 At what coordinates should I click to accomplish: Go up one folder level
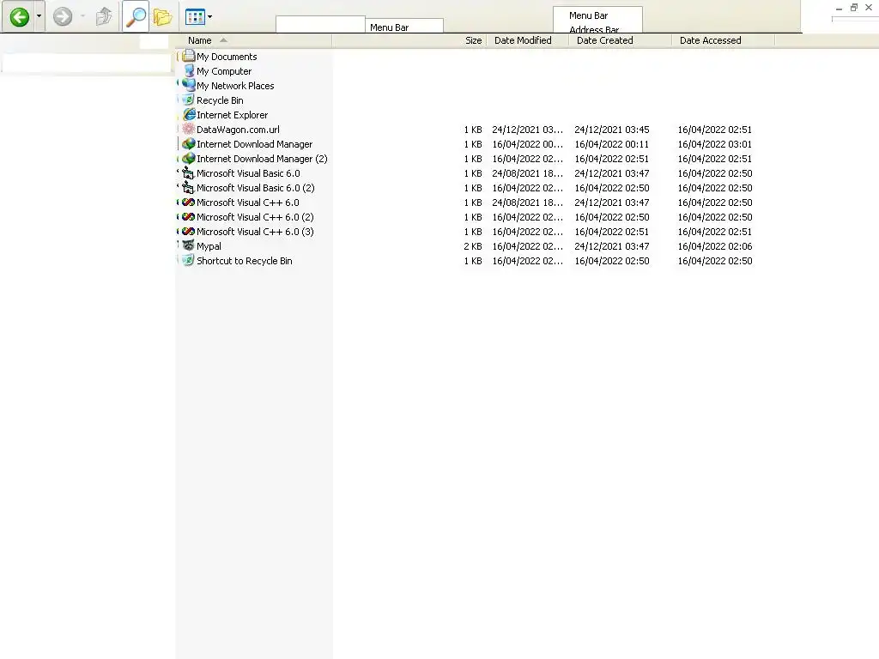click(x=104, y=17)
